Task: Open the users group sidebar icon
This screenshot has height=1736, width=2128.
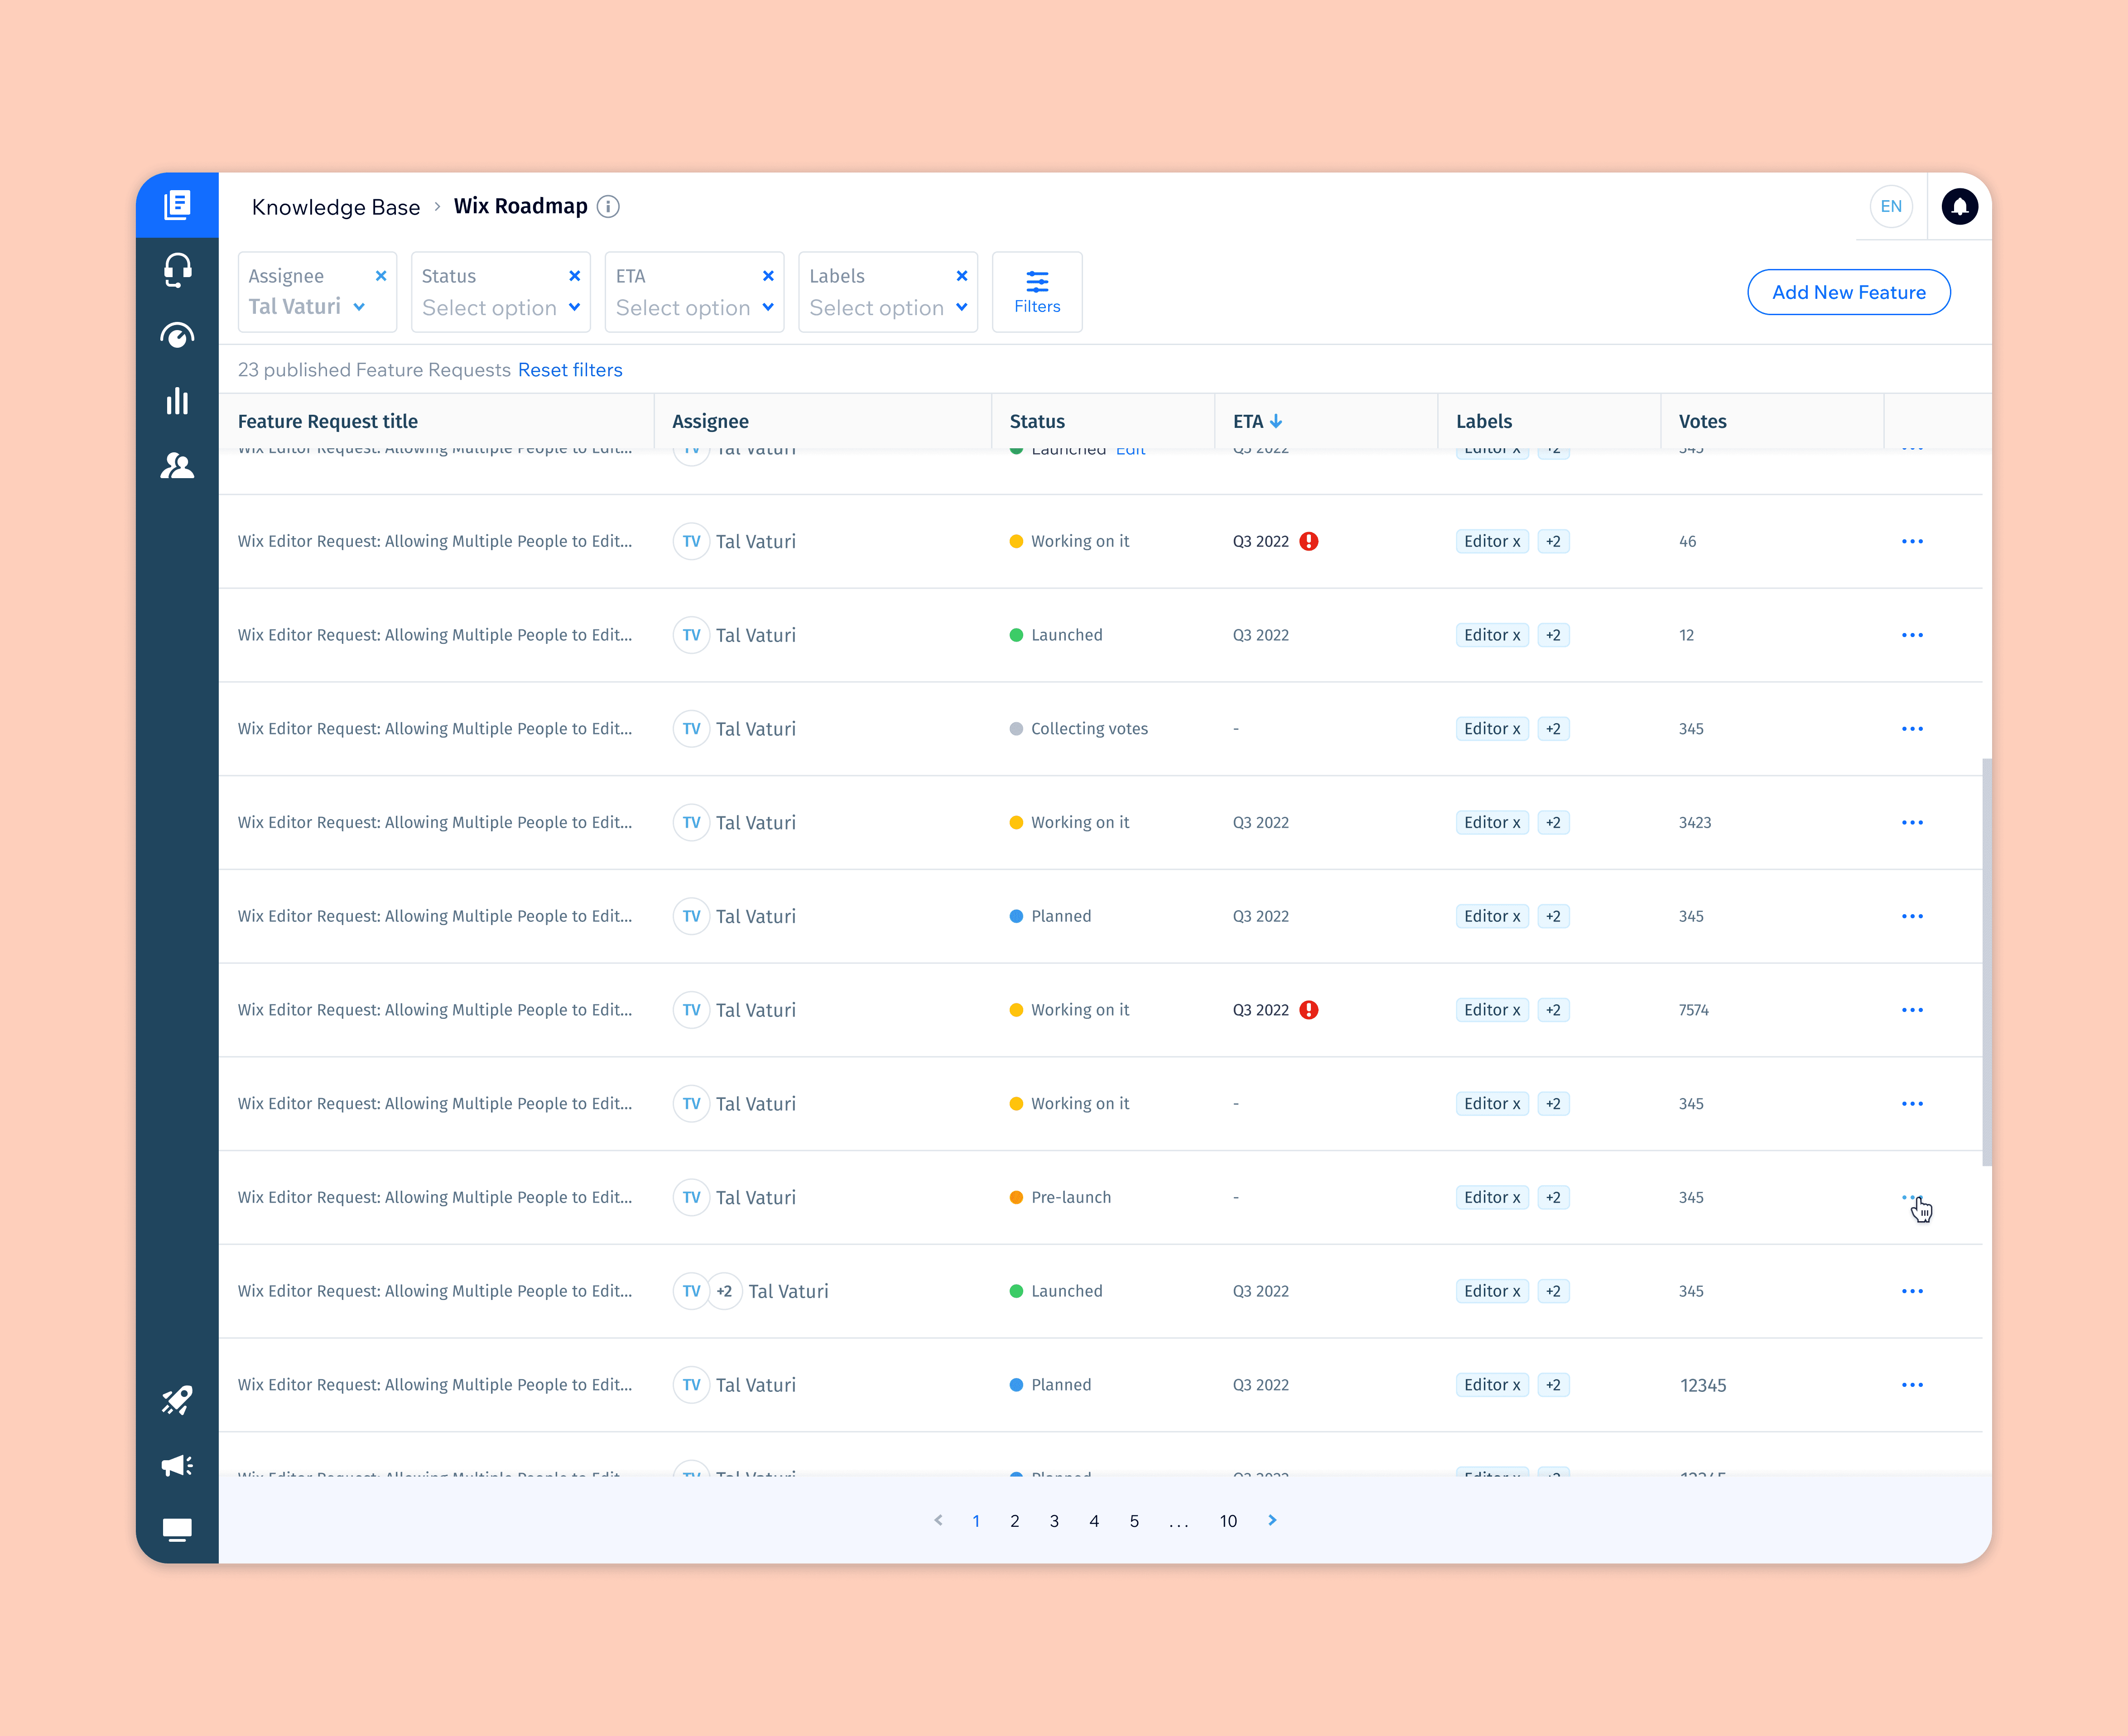Action: (177, 466)
